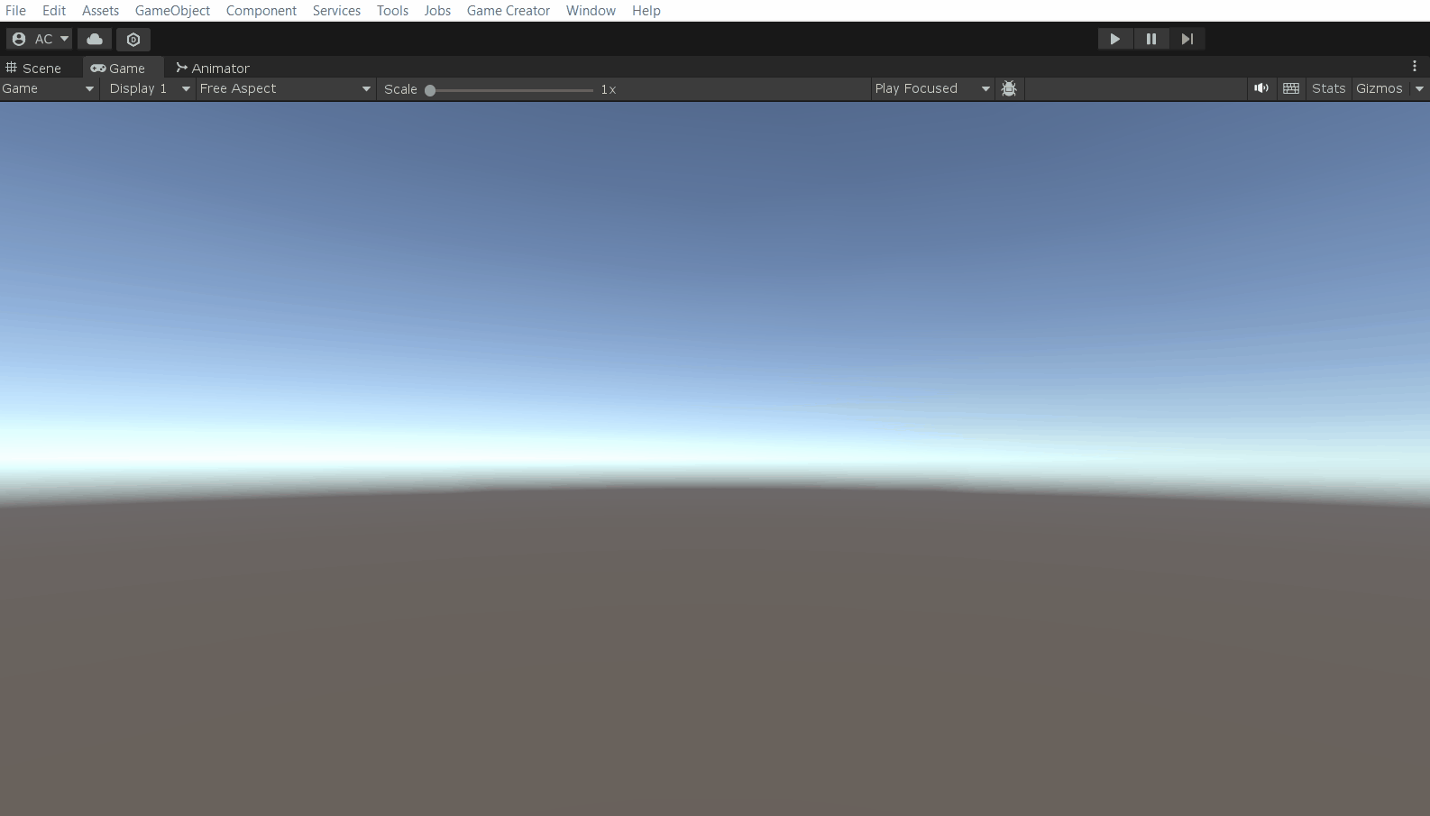Click the Scale slider handle
1430x816 pixels.
pyautogui.click(x=430, y=90)
